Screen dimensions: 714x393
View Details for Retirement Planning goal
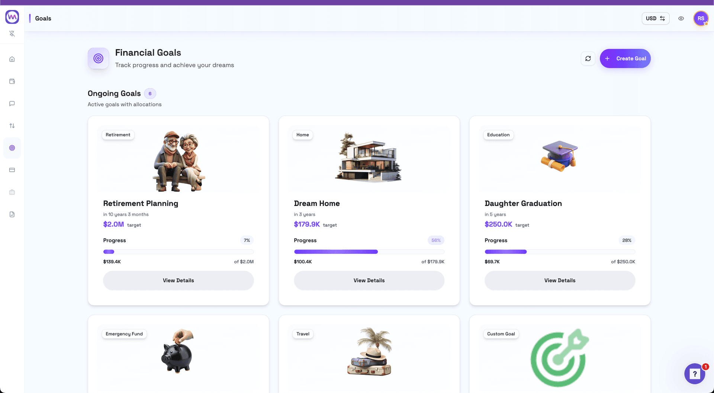[x=178, y=280]
